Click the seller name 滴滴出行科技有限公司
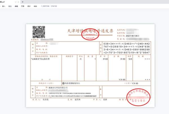 [58, 88]
